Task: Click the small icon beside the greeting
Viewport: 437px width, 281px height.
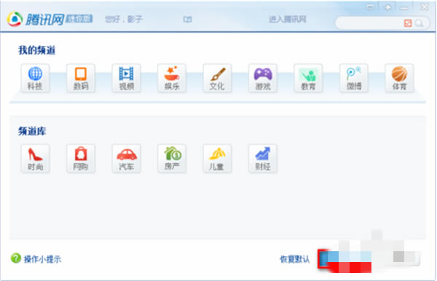Action: point(188,19)
